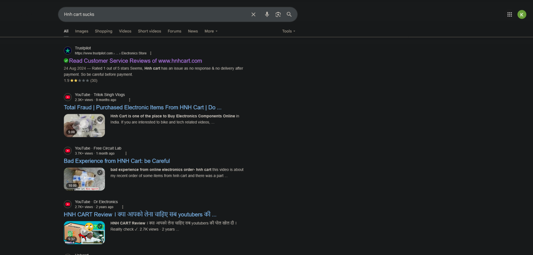Click the Trustpilot star favicon
This screenshot has height=255, width=533.
(68, 51)
